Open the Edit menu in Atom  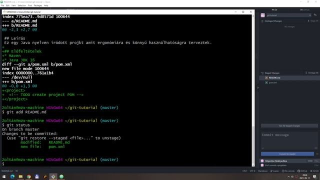pyautogui.click(x=7, y=5)
